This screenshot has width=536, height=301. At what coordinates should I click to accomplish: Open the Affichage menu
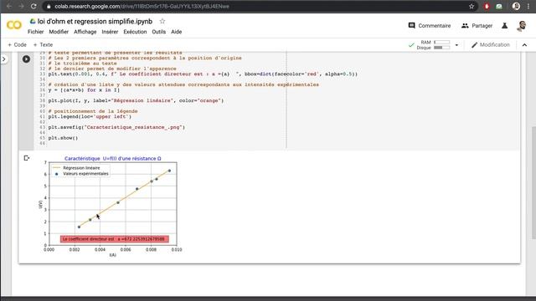point(85,32)
